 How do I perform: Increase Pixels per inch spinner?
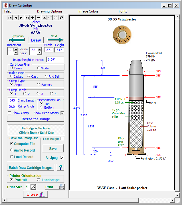tap(39, 49)
